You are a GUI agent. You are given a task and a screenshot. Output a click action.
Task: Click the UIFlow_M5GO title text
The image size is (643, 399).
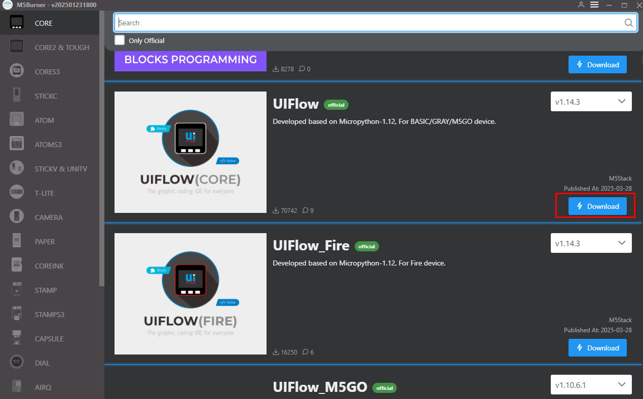tap(320, 387)
